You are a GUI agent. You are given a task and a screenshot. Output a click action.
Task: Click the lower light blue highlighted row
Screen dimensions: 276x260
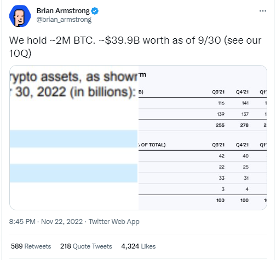73,173
